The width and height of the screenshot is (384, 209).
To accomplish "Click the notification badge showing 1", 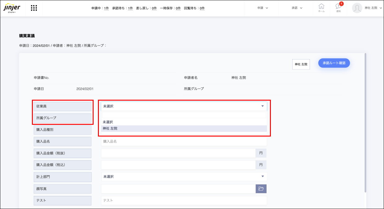I will tap(342, 3).
